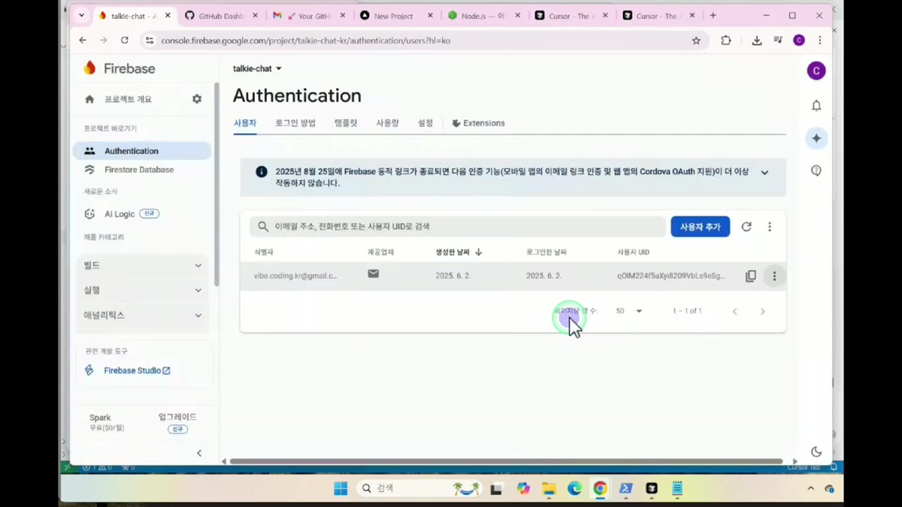Viewport: 902px width, 507px height.
Task: Switch to the 사용량 tab
Action: coord(387,123)
